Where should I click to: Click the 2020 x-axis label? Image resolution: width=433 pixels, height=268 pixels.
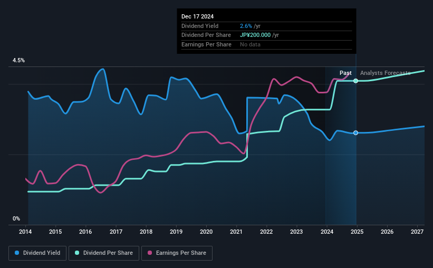point(206,232)
